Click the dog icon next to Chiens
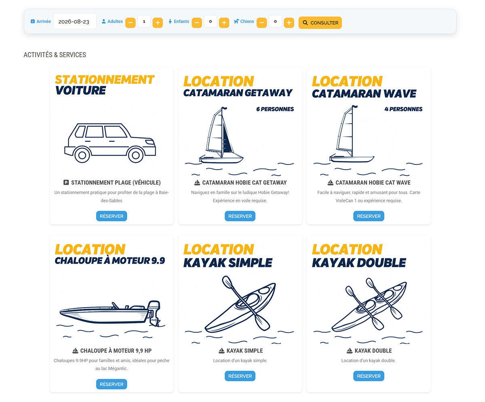This screenshot has width=485, height=402. click(236, 21)
